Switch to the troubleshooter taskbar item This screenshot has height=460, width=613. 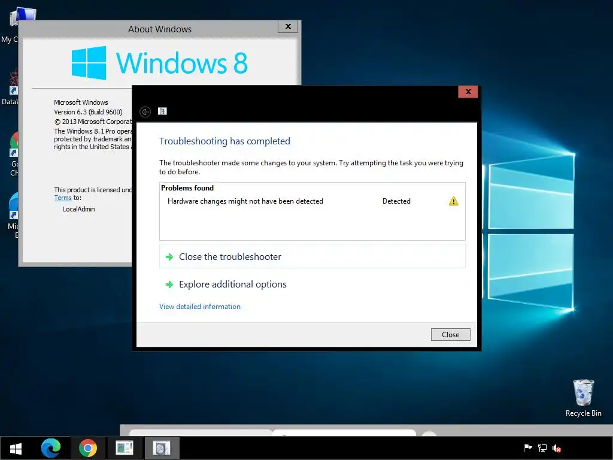162,448
